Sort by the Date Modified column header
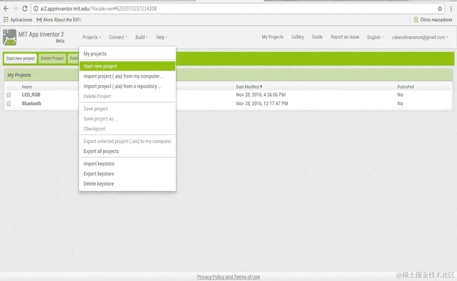This screenshot has width=457, height=281. 249,87
